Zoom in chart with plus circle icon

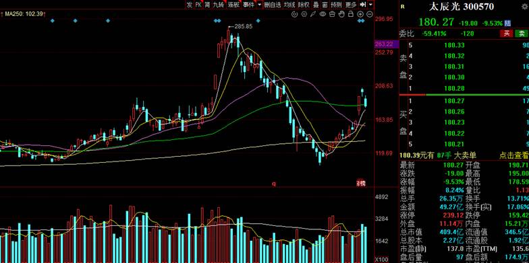click(360, 14)
